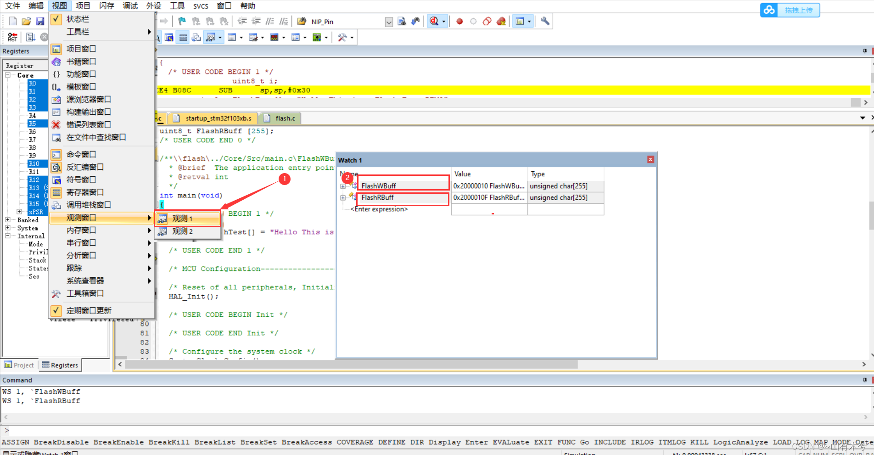Click 工具箱窗口 menu entry
Viewport: 874px width, 455px height.
[101, 293]
